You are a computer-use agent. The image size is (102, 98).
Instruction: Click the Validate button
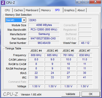(71, 94)
